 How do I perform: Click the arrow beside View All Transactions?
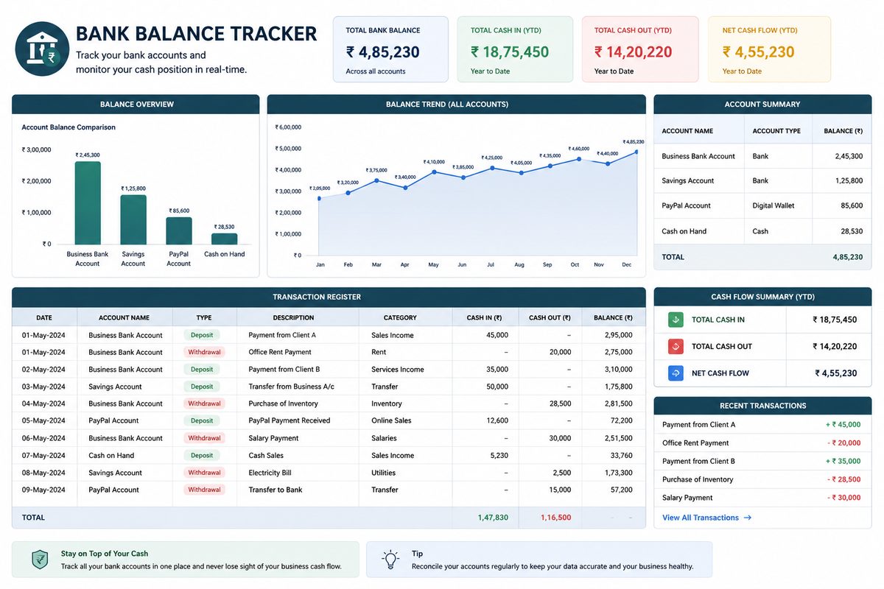pyautogui.click(x=748, y=518)
